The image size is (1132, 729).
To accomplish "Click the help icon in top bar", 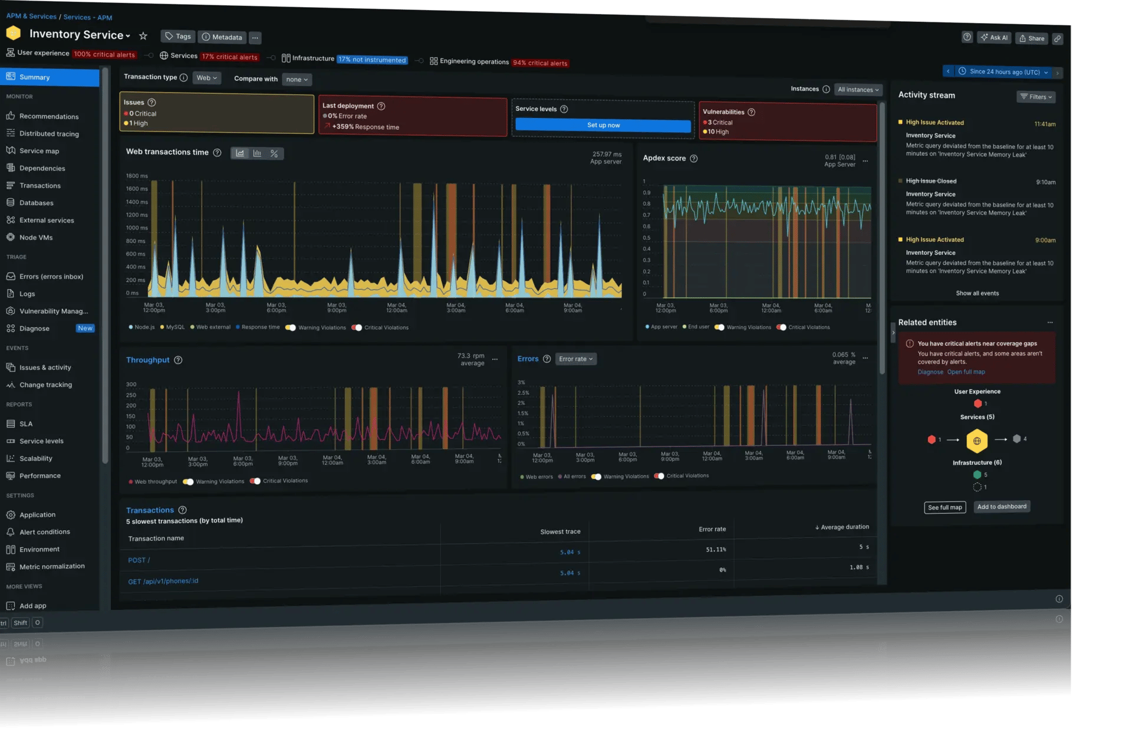I will pos(967,37).
